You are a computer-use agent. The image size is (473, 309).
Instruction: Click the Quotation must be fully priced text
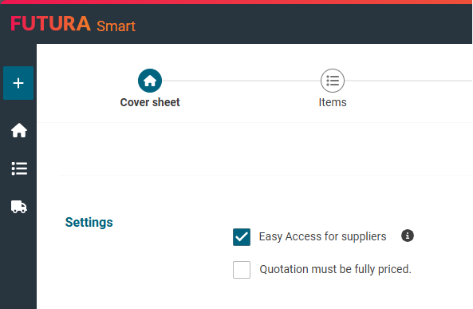pos(336,269)
